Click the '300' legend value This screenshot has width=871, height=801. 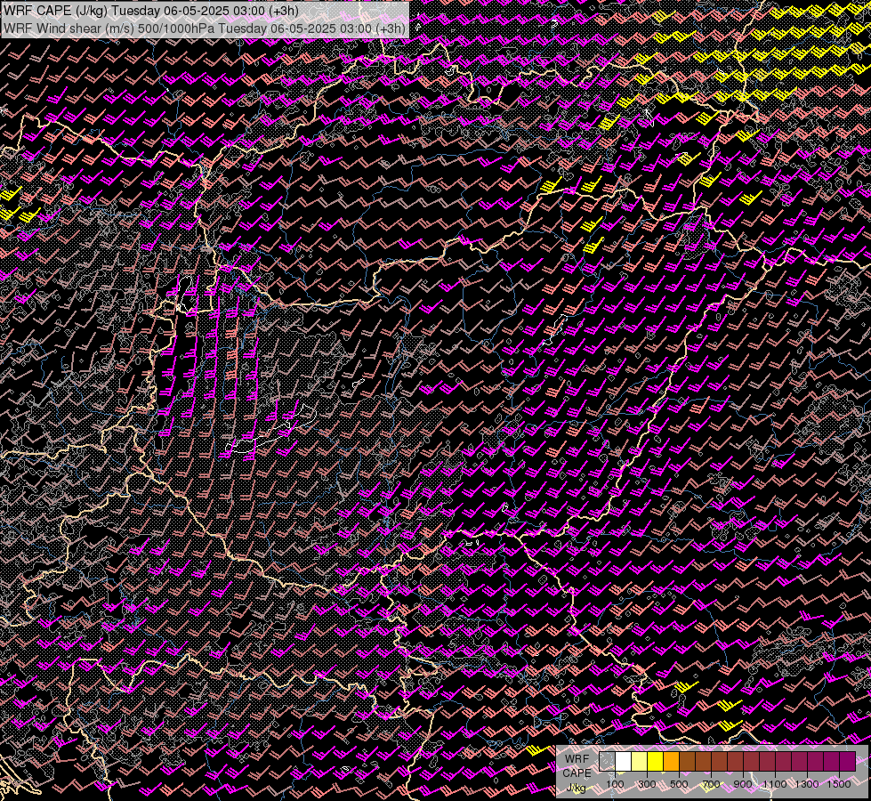pyautogui.click(x=647, y=784)
